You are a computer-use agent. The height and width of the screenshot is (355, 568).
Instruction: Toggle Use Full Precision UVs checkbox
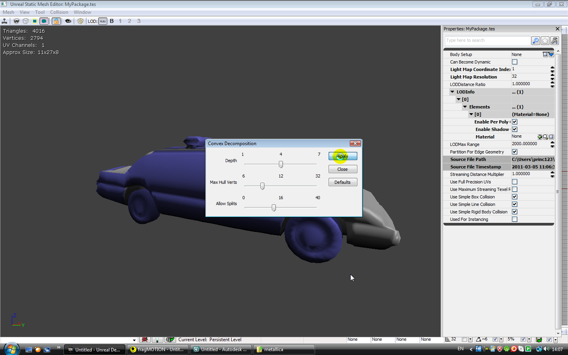point(515,182)
